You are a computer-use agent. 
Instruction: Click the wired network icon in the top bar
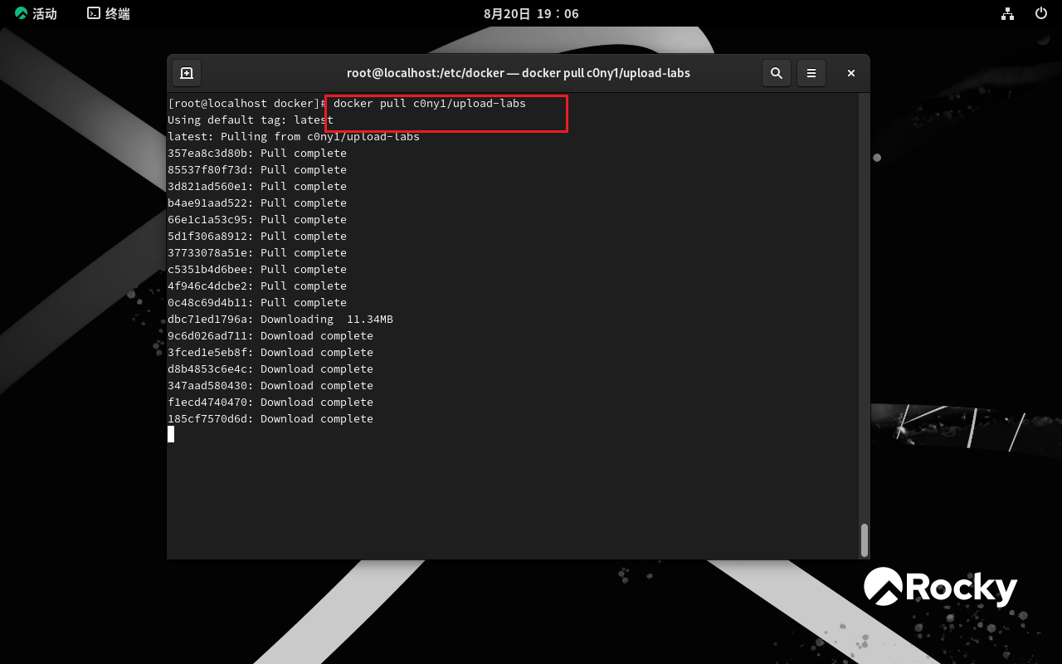click(x=1007, y=13)
